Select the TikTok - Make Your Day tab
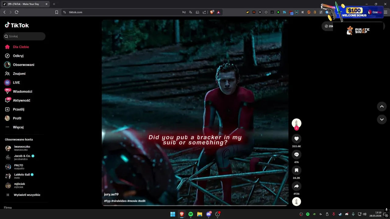Viewport: 390px width, 219px height. [25, 4]
